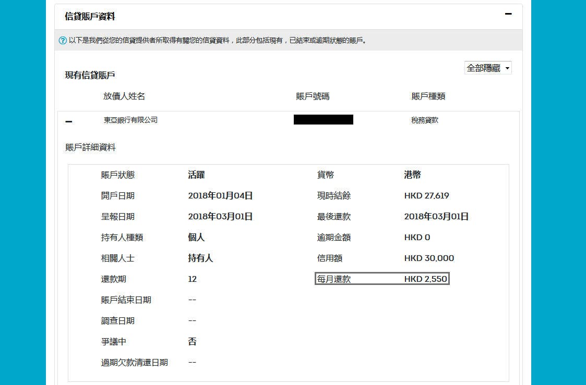Screen dimensions: 586x385
Task: Click the 爭議中 label
Action: click(x=114, y=342)
